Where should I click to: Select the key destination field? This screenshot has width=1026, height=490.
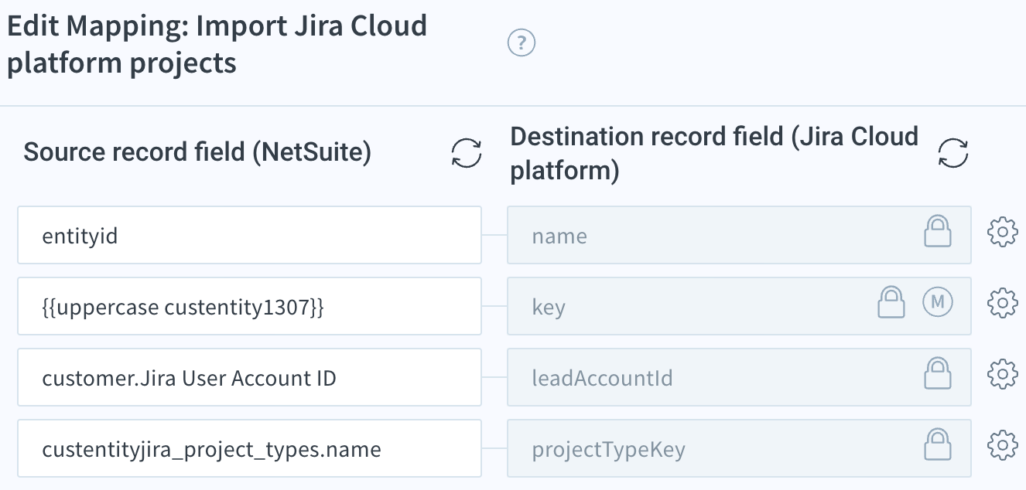point(739,306)
